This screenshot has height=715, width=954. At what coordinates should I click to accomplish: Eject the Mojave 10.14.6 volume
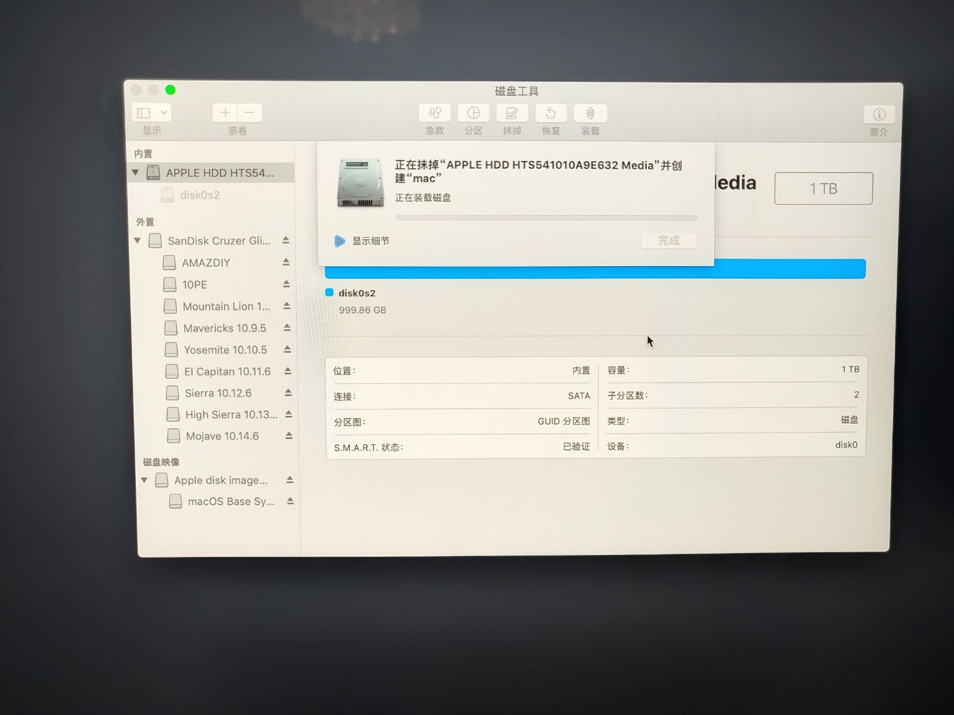tap(289, 436)
